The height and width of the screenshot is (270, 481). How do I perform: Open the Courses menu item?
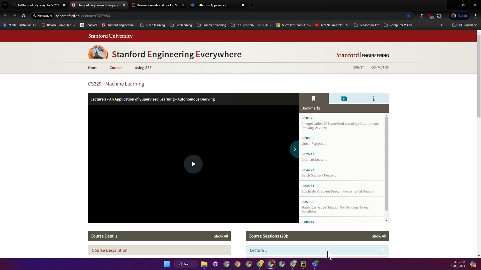click(116, 67)
